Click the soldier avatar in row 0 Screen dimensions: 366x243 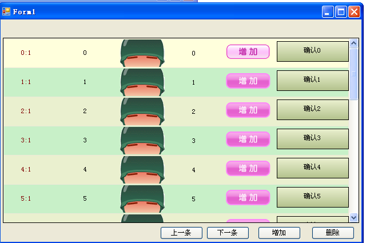click(x=142, y=53)
